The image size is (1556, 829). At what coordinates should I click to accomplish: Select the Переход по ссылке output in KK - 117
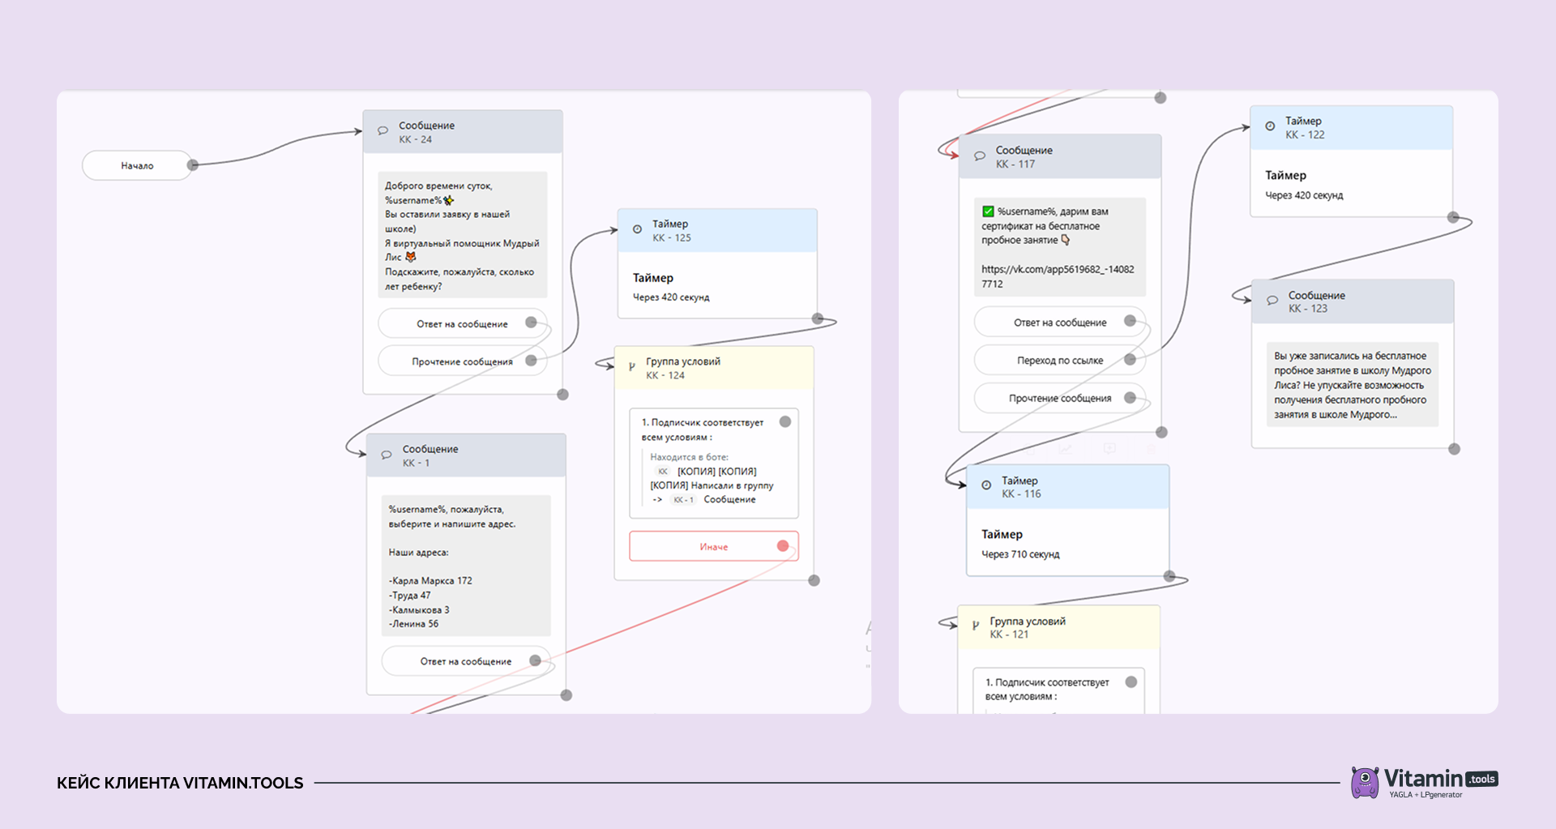pyautogui.click(x=1060, y=360)
